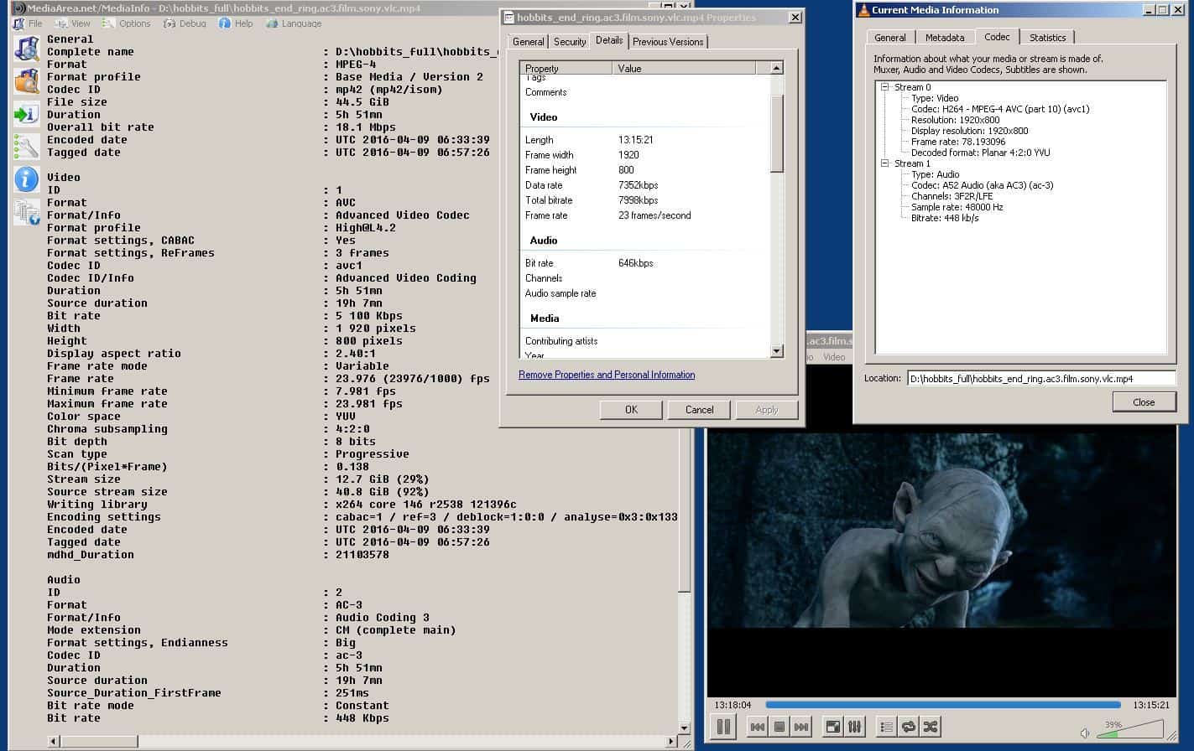Switch to Security tab in Properties dialog
Screen dimensions: 1194x751
pyautogui.click(x=570, y=42)
